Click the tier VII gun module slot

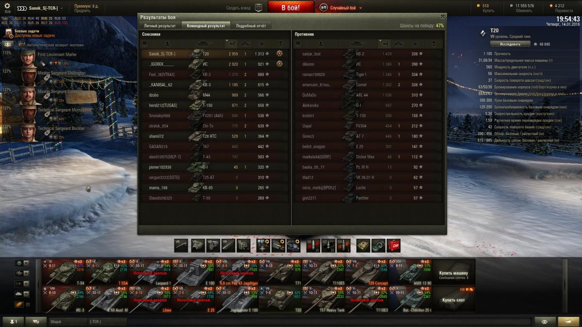(x=180, y=245)
